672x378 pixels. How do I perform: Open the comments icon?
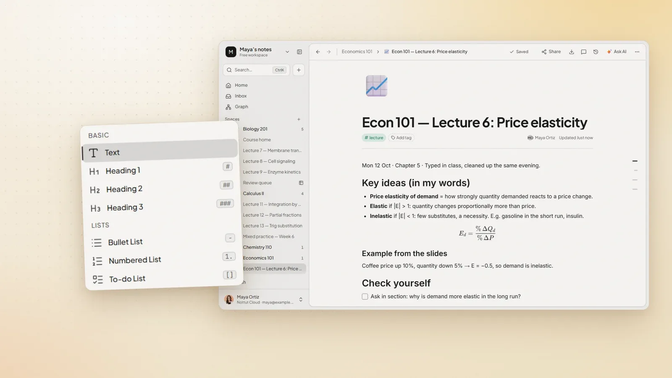click(583, 52)
